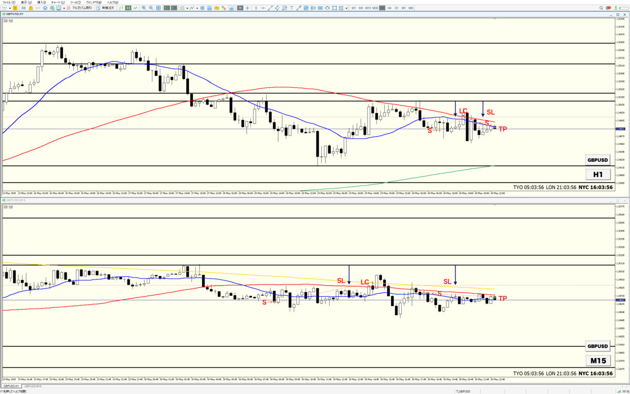Click the red-green arrows trade icon
Viewport: 630px width, 394px height.
224,8
